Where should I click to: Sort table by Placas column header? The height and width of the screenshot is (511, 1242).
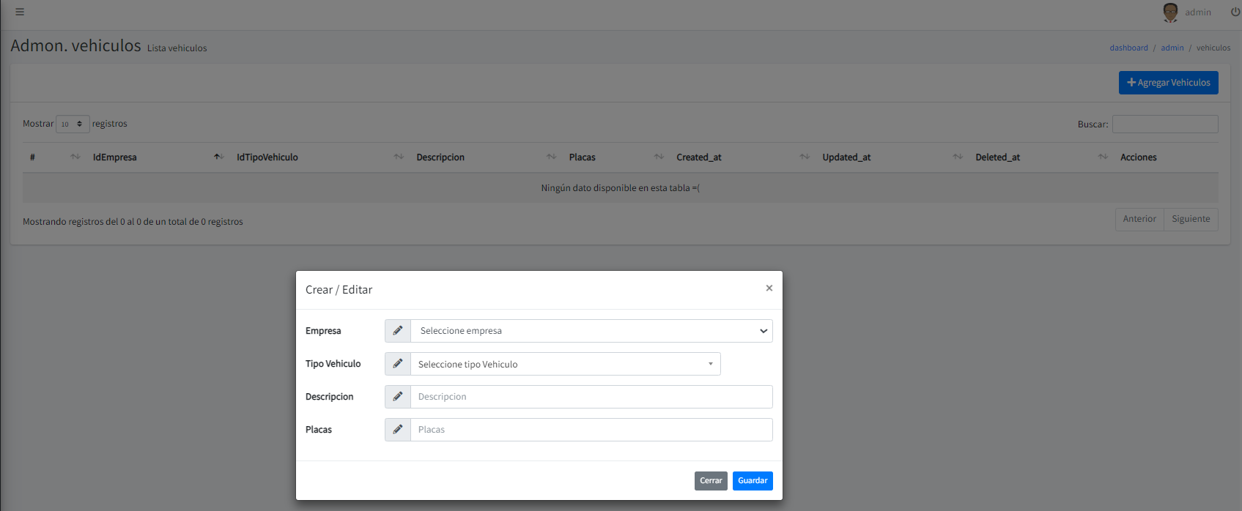(582, 157)
